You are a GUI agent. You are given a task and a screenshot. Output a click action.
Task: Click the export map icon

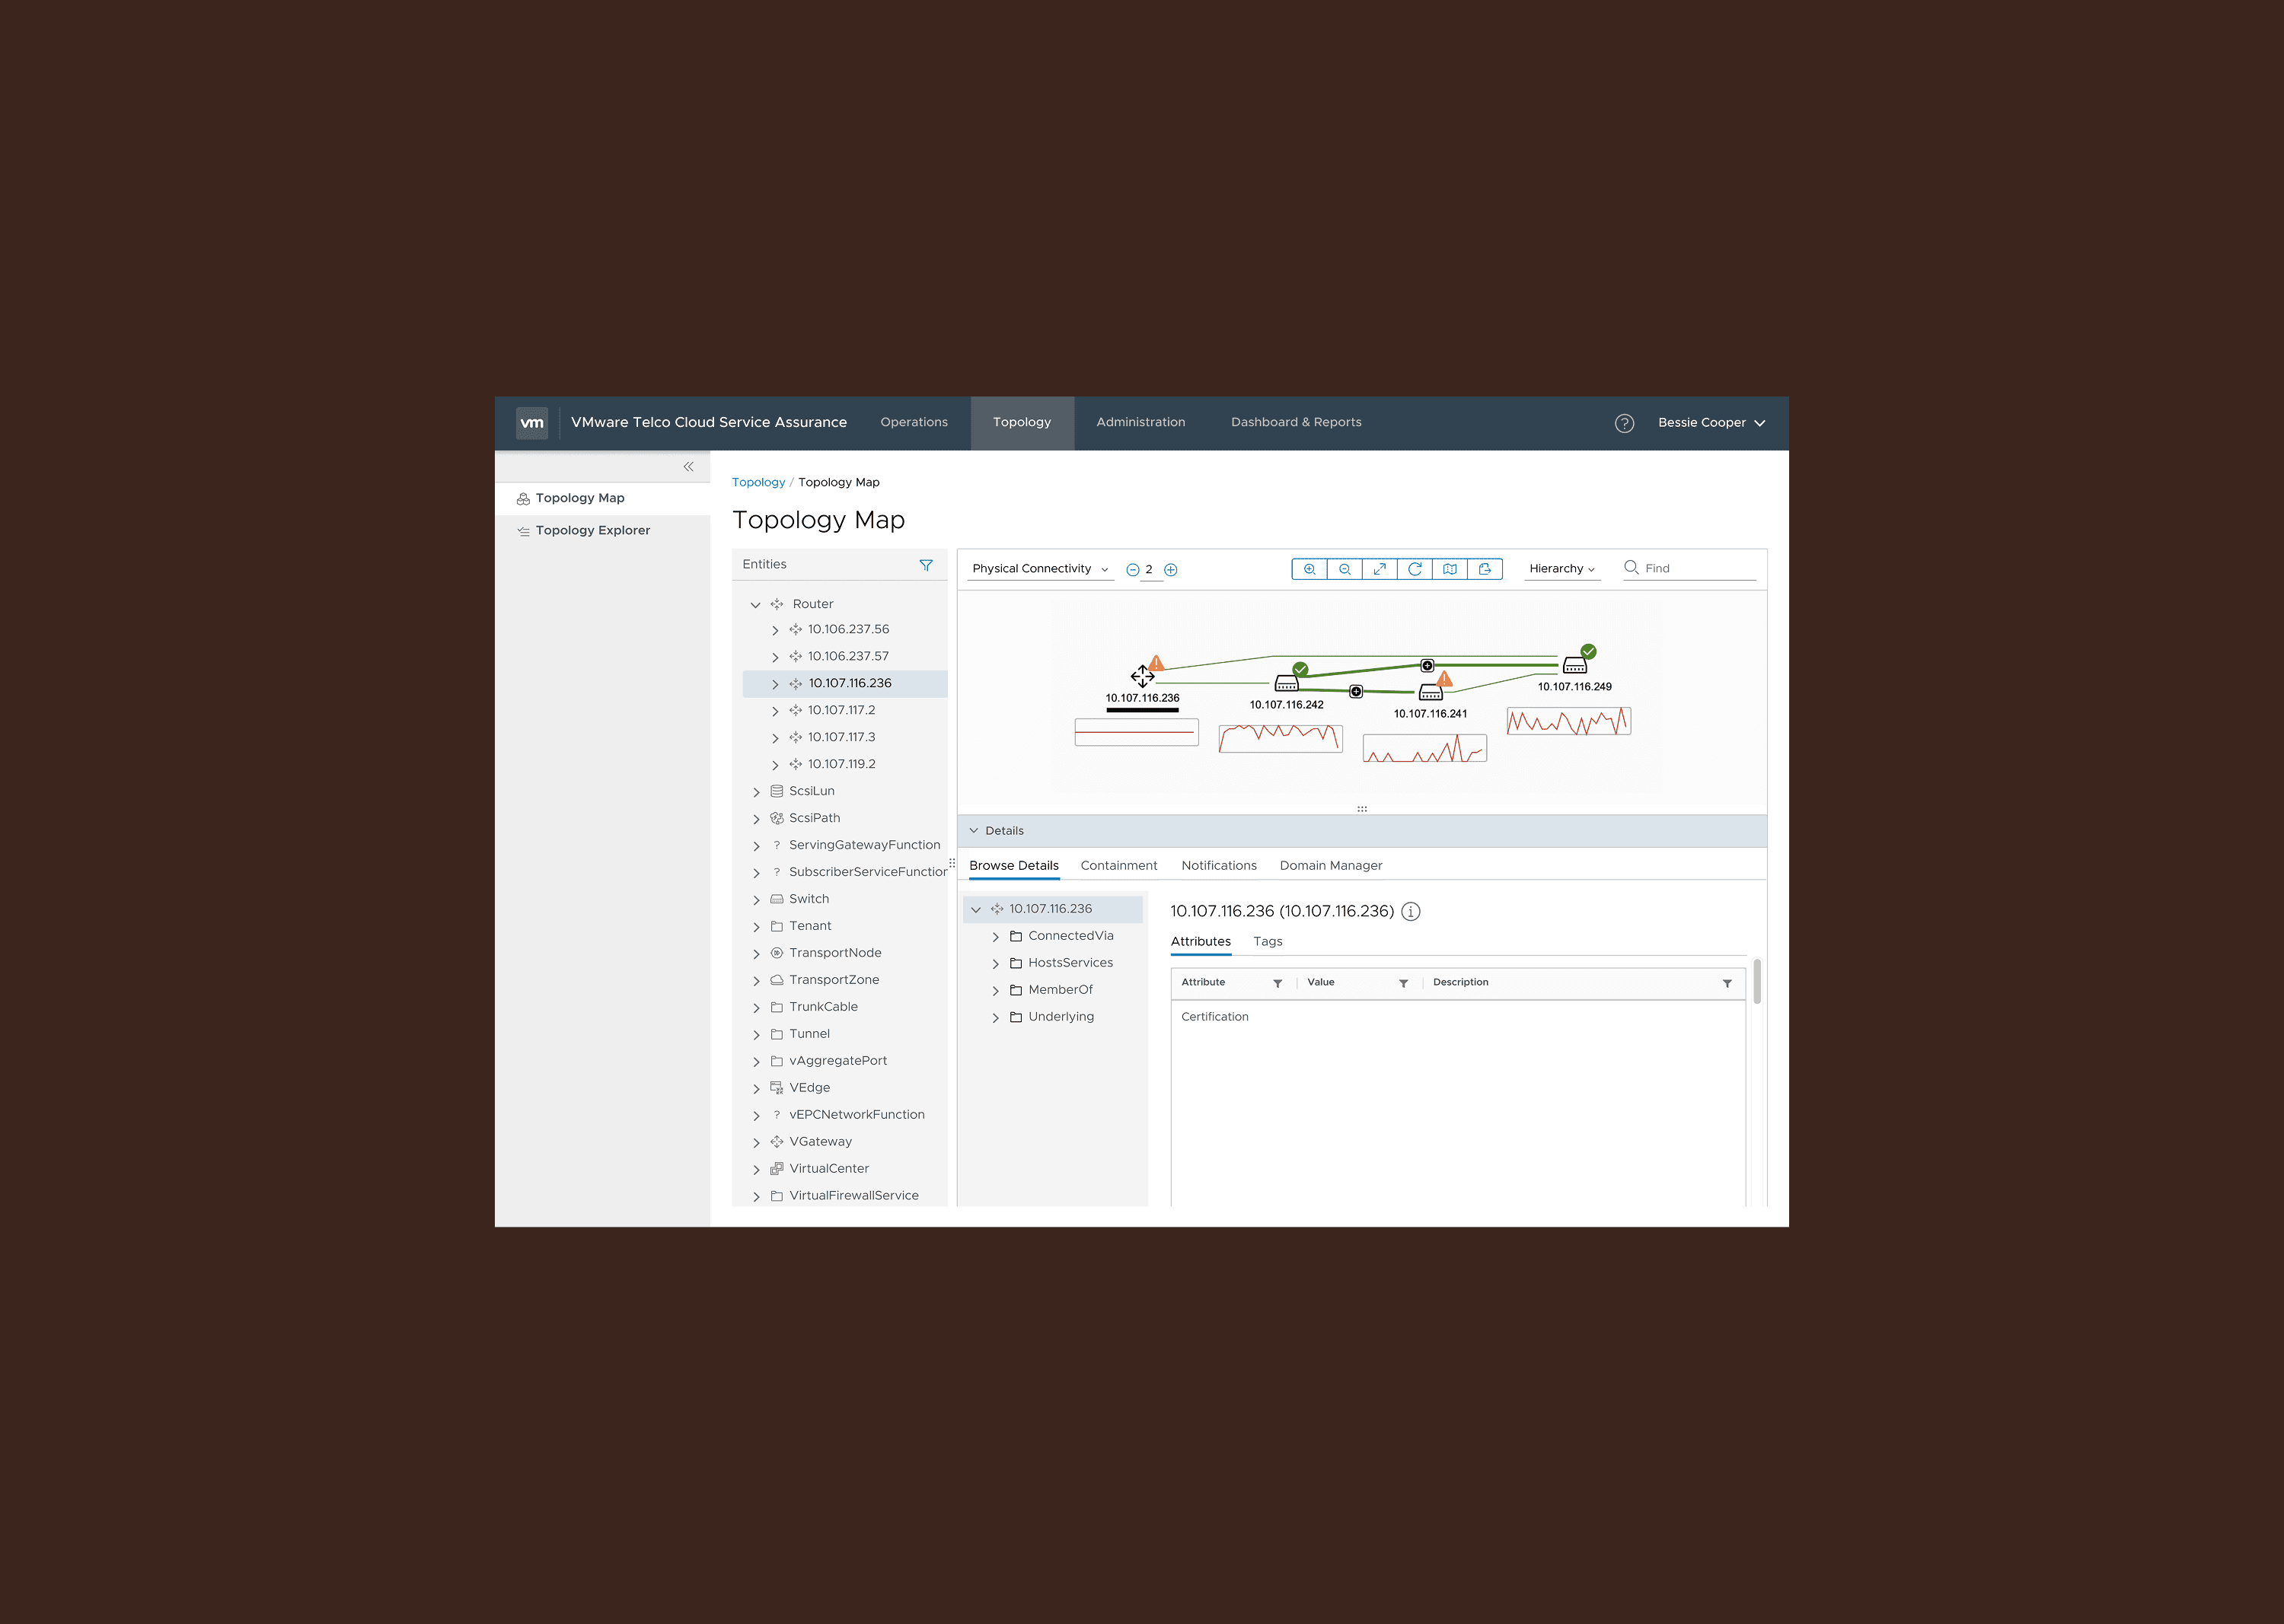[1485, 569]
